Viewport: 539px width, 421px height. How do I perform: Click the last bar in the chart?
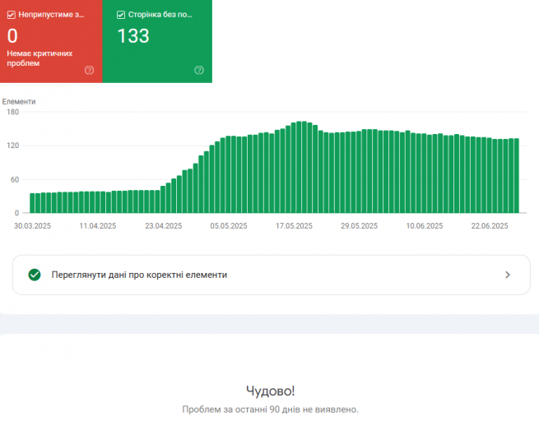click(516, 176)
